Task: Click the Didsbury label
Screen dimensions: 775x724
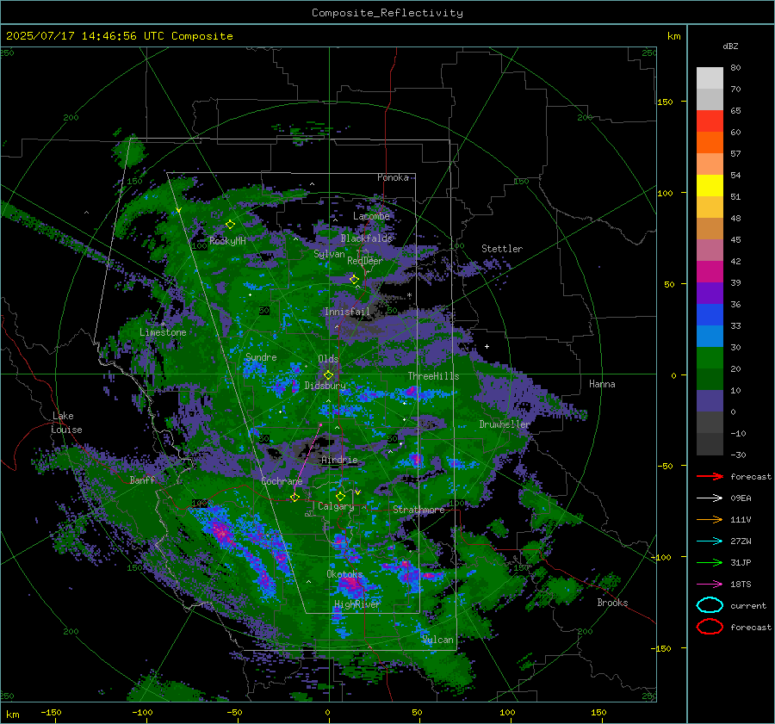Action: click(x=325, y=386)
